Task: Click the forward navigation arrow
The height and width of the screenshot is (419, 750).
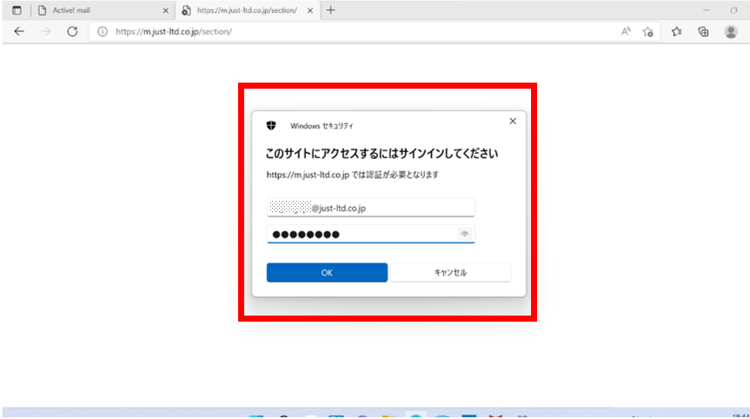Action: pos(46,31)
